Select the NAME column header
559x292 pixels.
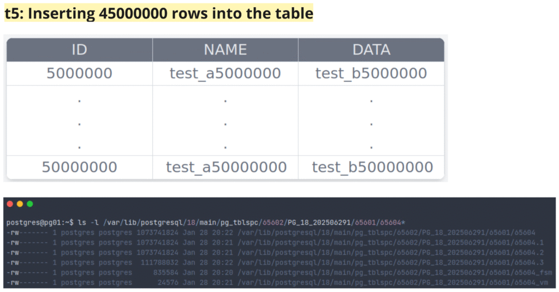[225, 50]
